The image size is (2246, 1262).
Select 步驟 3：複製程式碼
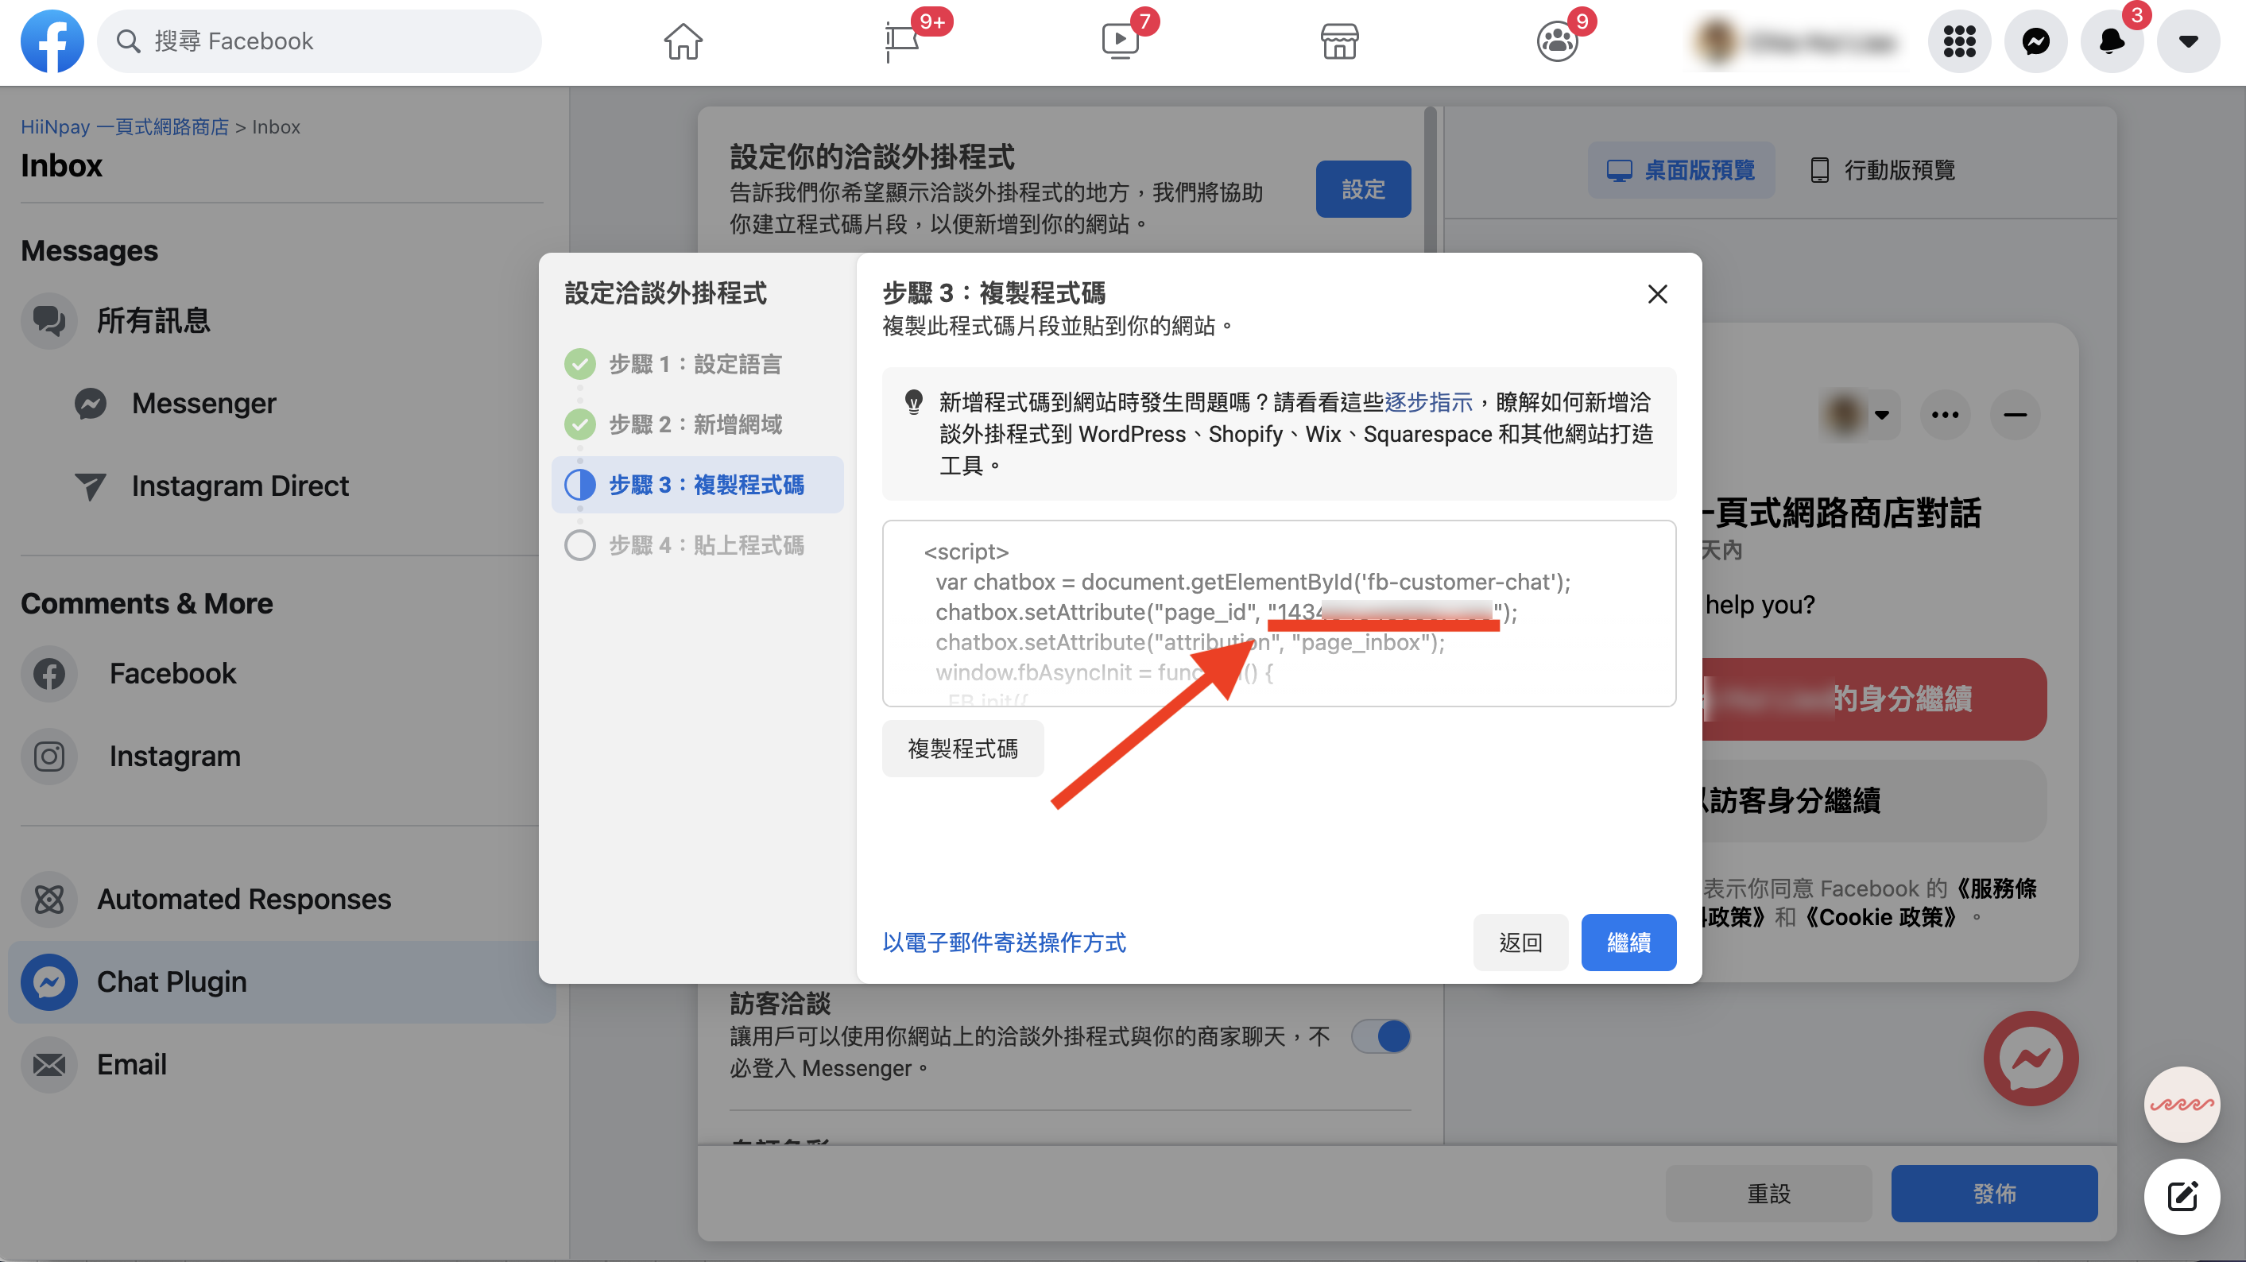(698, 485)
